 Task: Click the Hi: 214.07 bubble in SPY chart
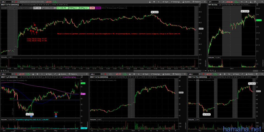245,11
